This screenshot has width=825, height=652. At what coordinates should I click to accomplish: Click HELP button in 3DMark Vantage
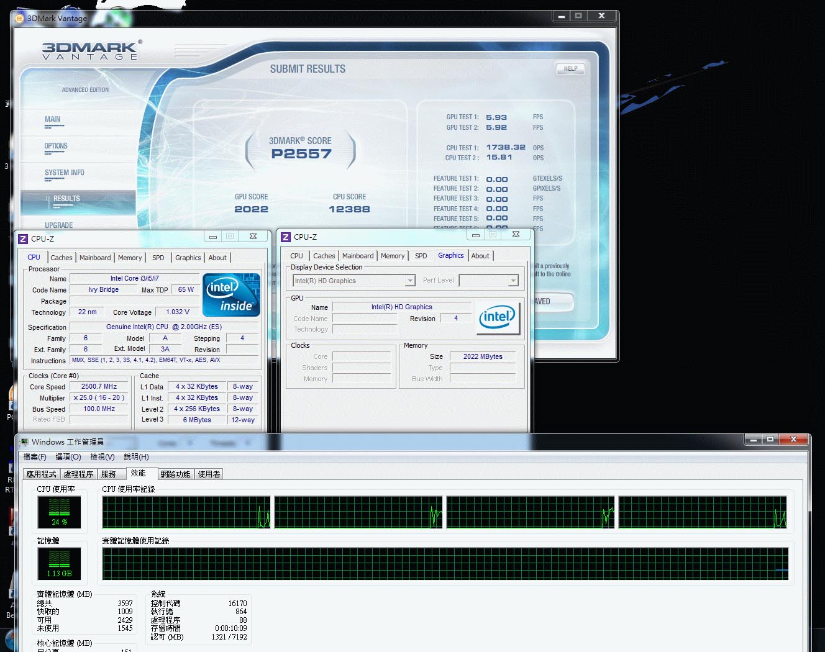(x=570, y=68)
